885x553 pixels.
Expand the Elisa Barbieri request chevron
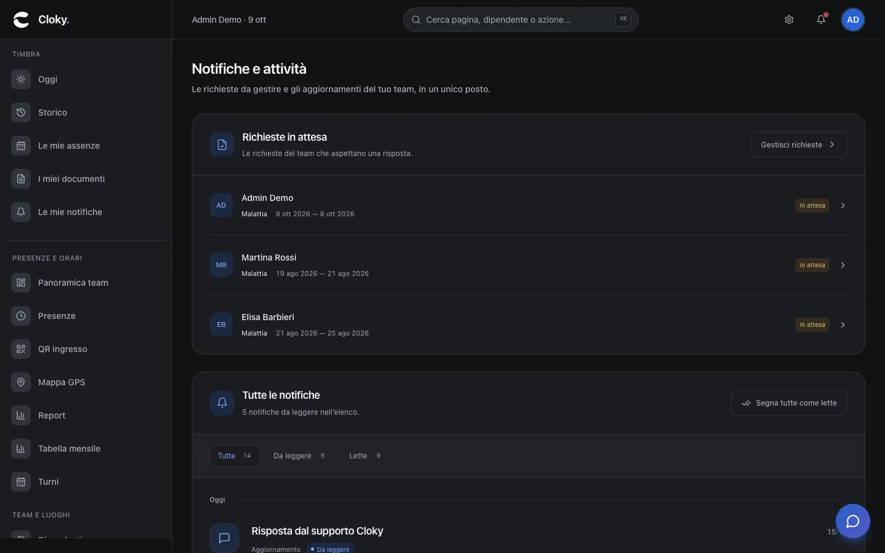[x=843, y=324]
